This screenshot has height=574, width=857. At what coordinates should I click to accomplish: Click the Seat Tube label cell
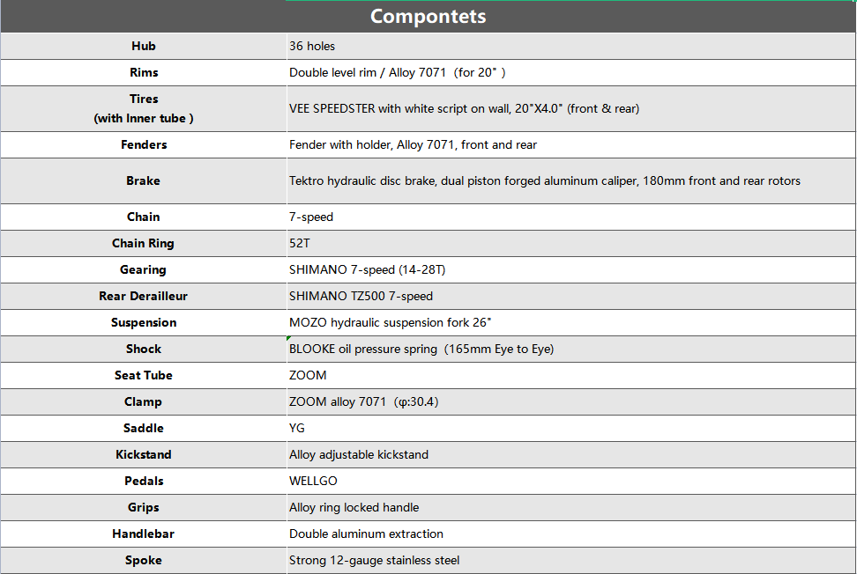point(143,375)
